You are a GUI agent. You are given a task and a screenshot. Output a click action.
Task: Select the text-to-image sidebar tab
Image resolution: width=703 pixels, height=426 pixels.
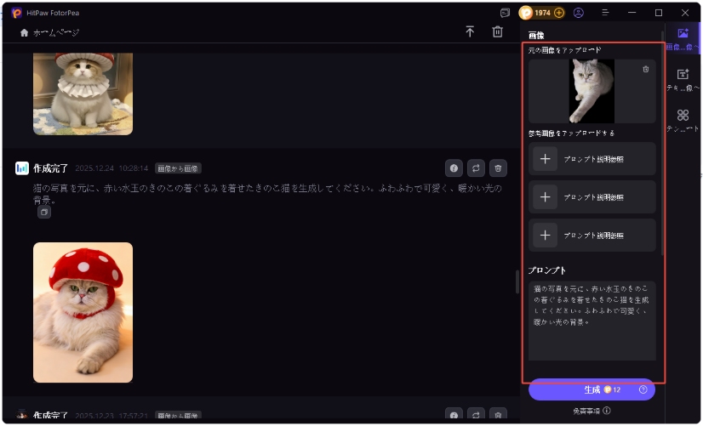[x=683, y=80]
